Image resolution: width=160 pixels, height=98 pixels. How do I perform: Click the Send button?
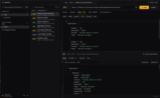pyautogui.click(x=144, y=7)
